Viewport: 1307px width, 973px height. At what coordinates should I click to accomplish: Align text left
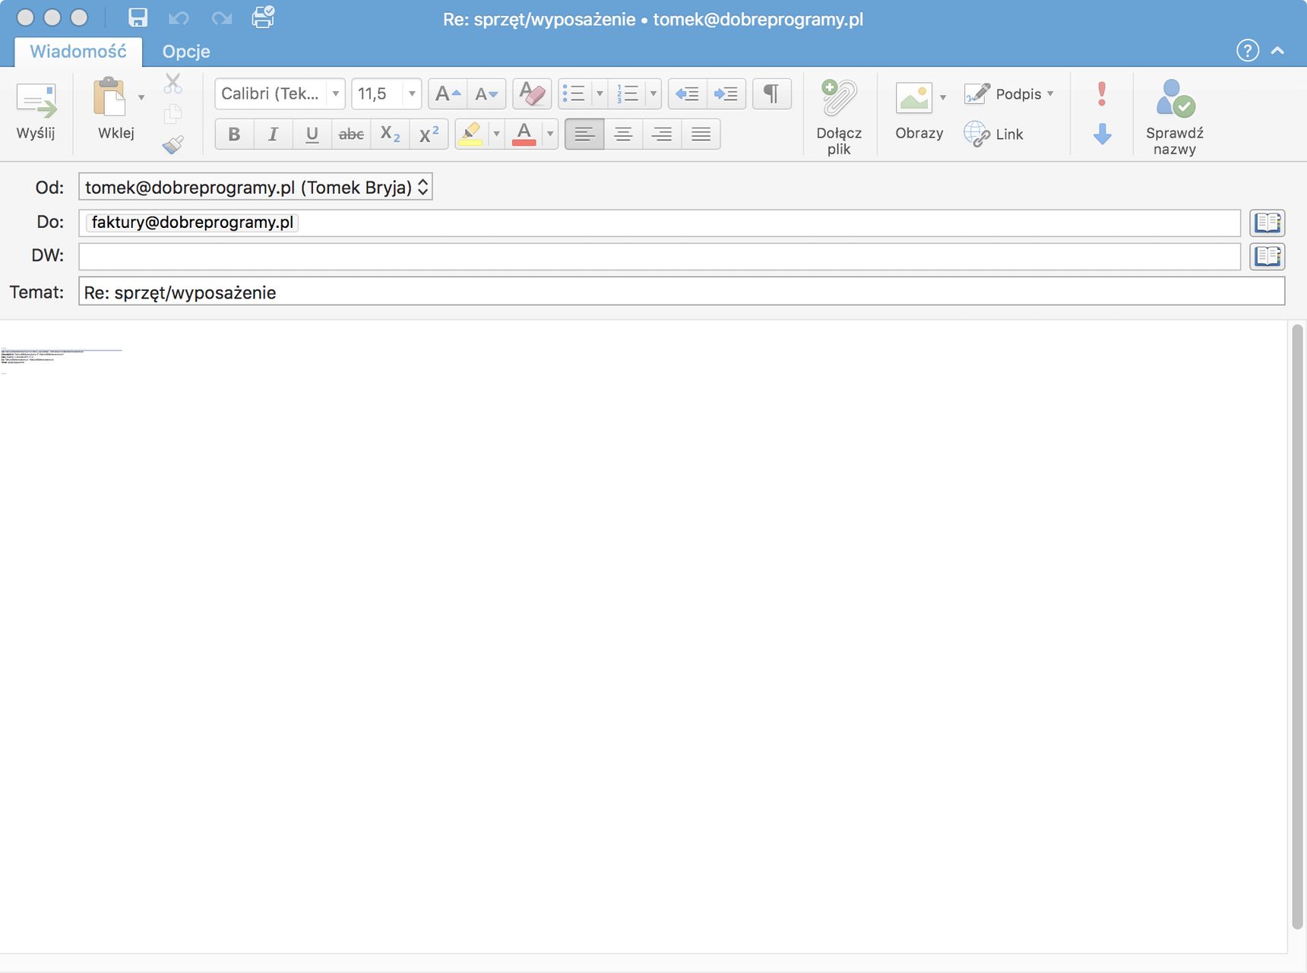pos(584,134)
